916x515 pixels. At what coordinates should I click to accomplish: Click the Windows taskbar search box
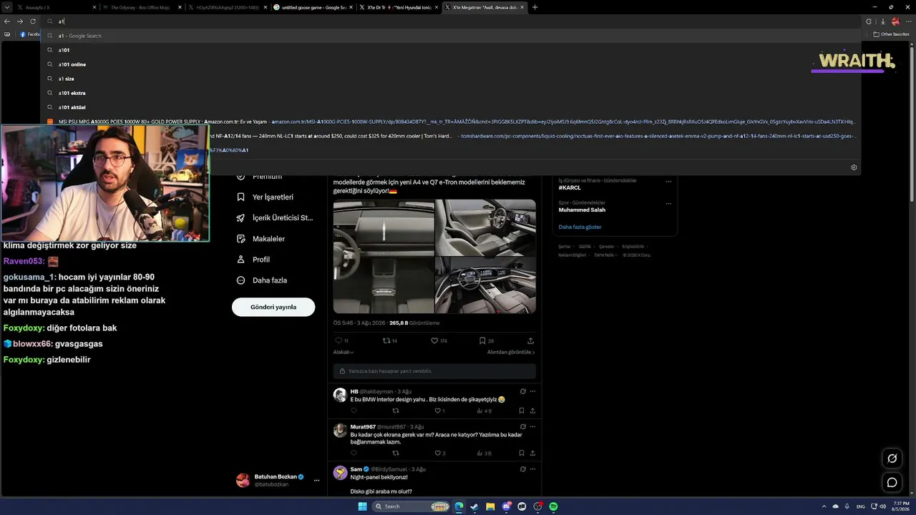click(x=411, y=506)
